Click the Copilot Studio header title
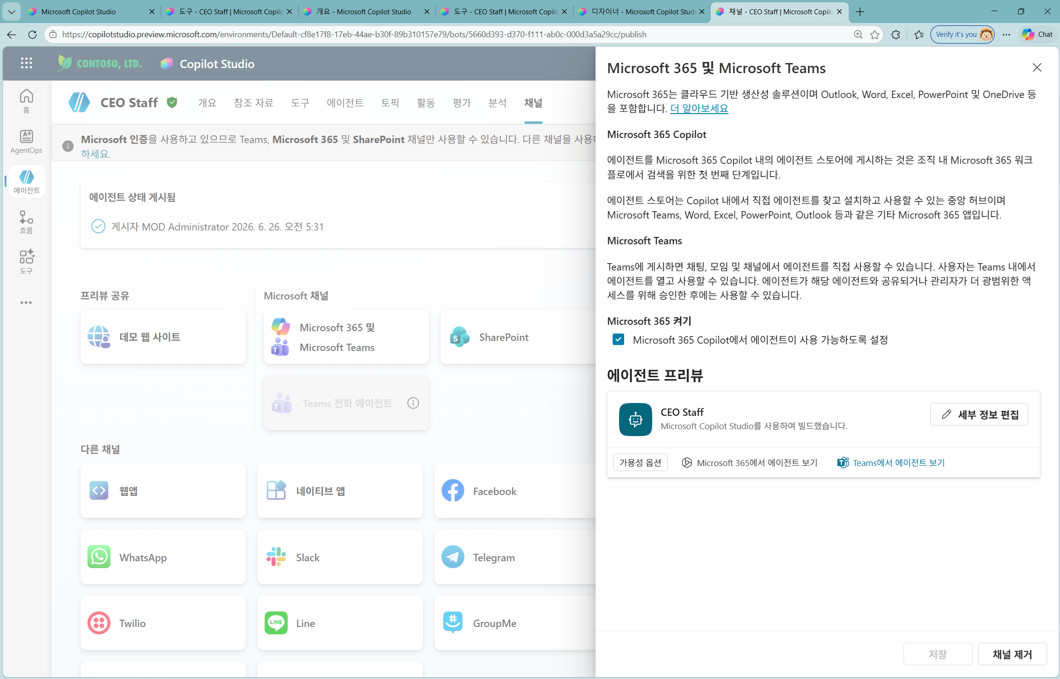This screenshot has height=679, width=1060. point(217,63)
